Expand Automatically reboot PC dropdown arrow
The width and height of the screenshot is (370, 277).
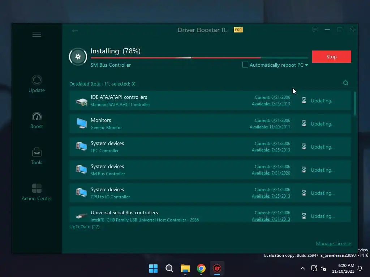[x=306, y=65]
